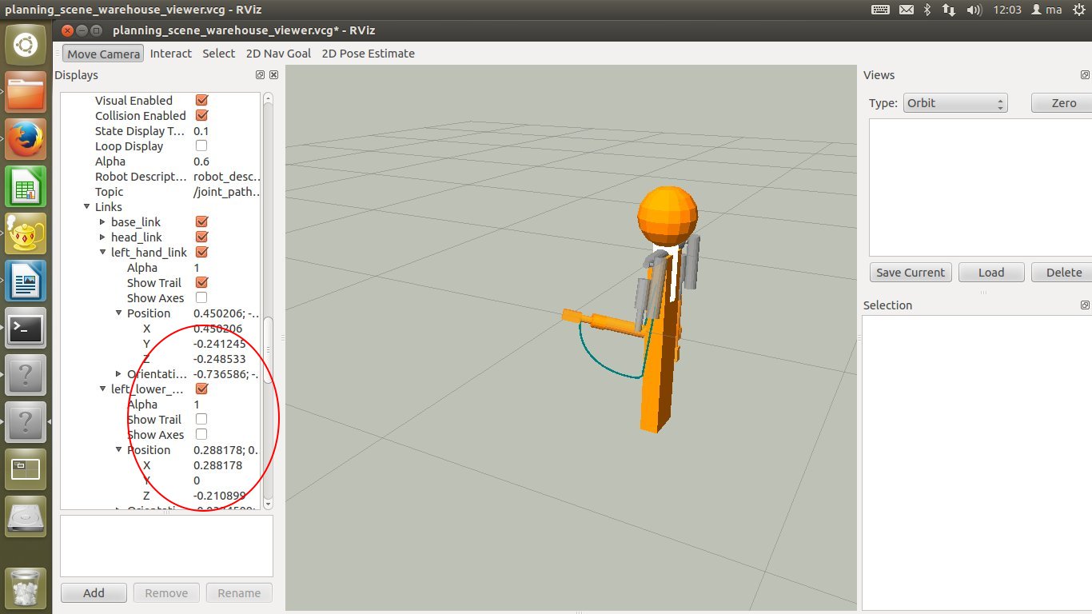The height and width of the screenshot is (614, 1092).
Task: Collapse left_hand_link Position node
Action: [x=118, y=313]
